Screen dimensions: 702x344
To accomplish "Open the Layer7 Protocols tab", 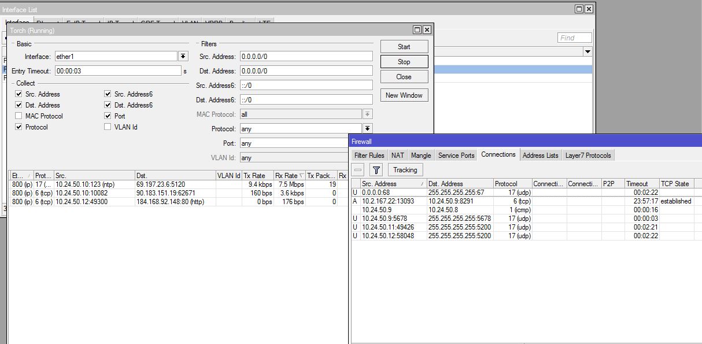I will (588, 155).
